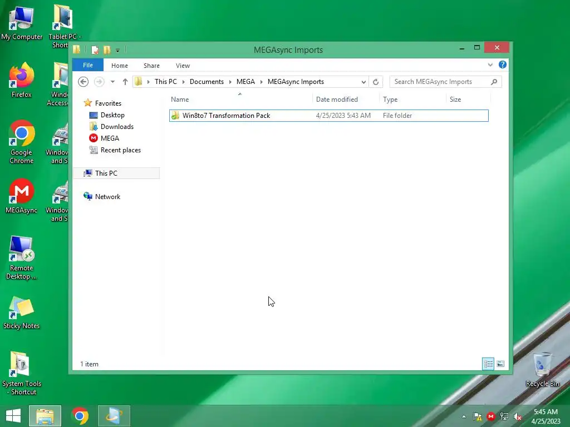Open the Windows Start button
The width and height of the screenshot is (570, 427).
13,416
